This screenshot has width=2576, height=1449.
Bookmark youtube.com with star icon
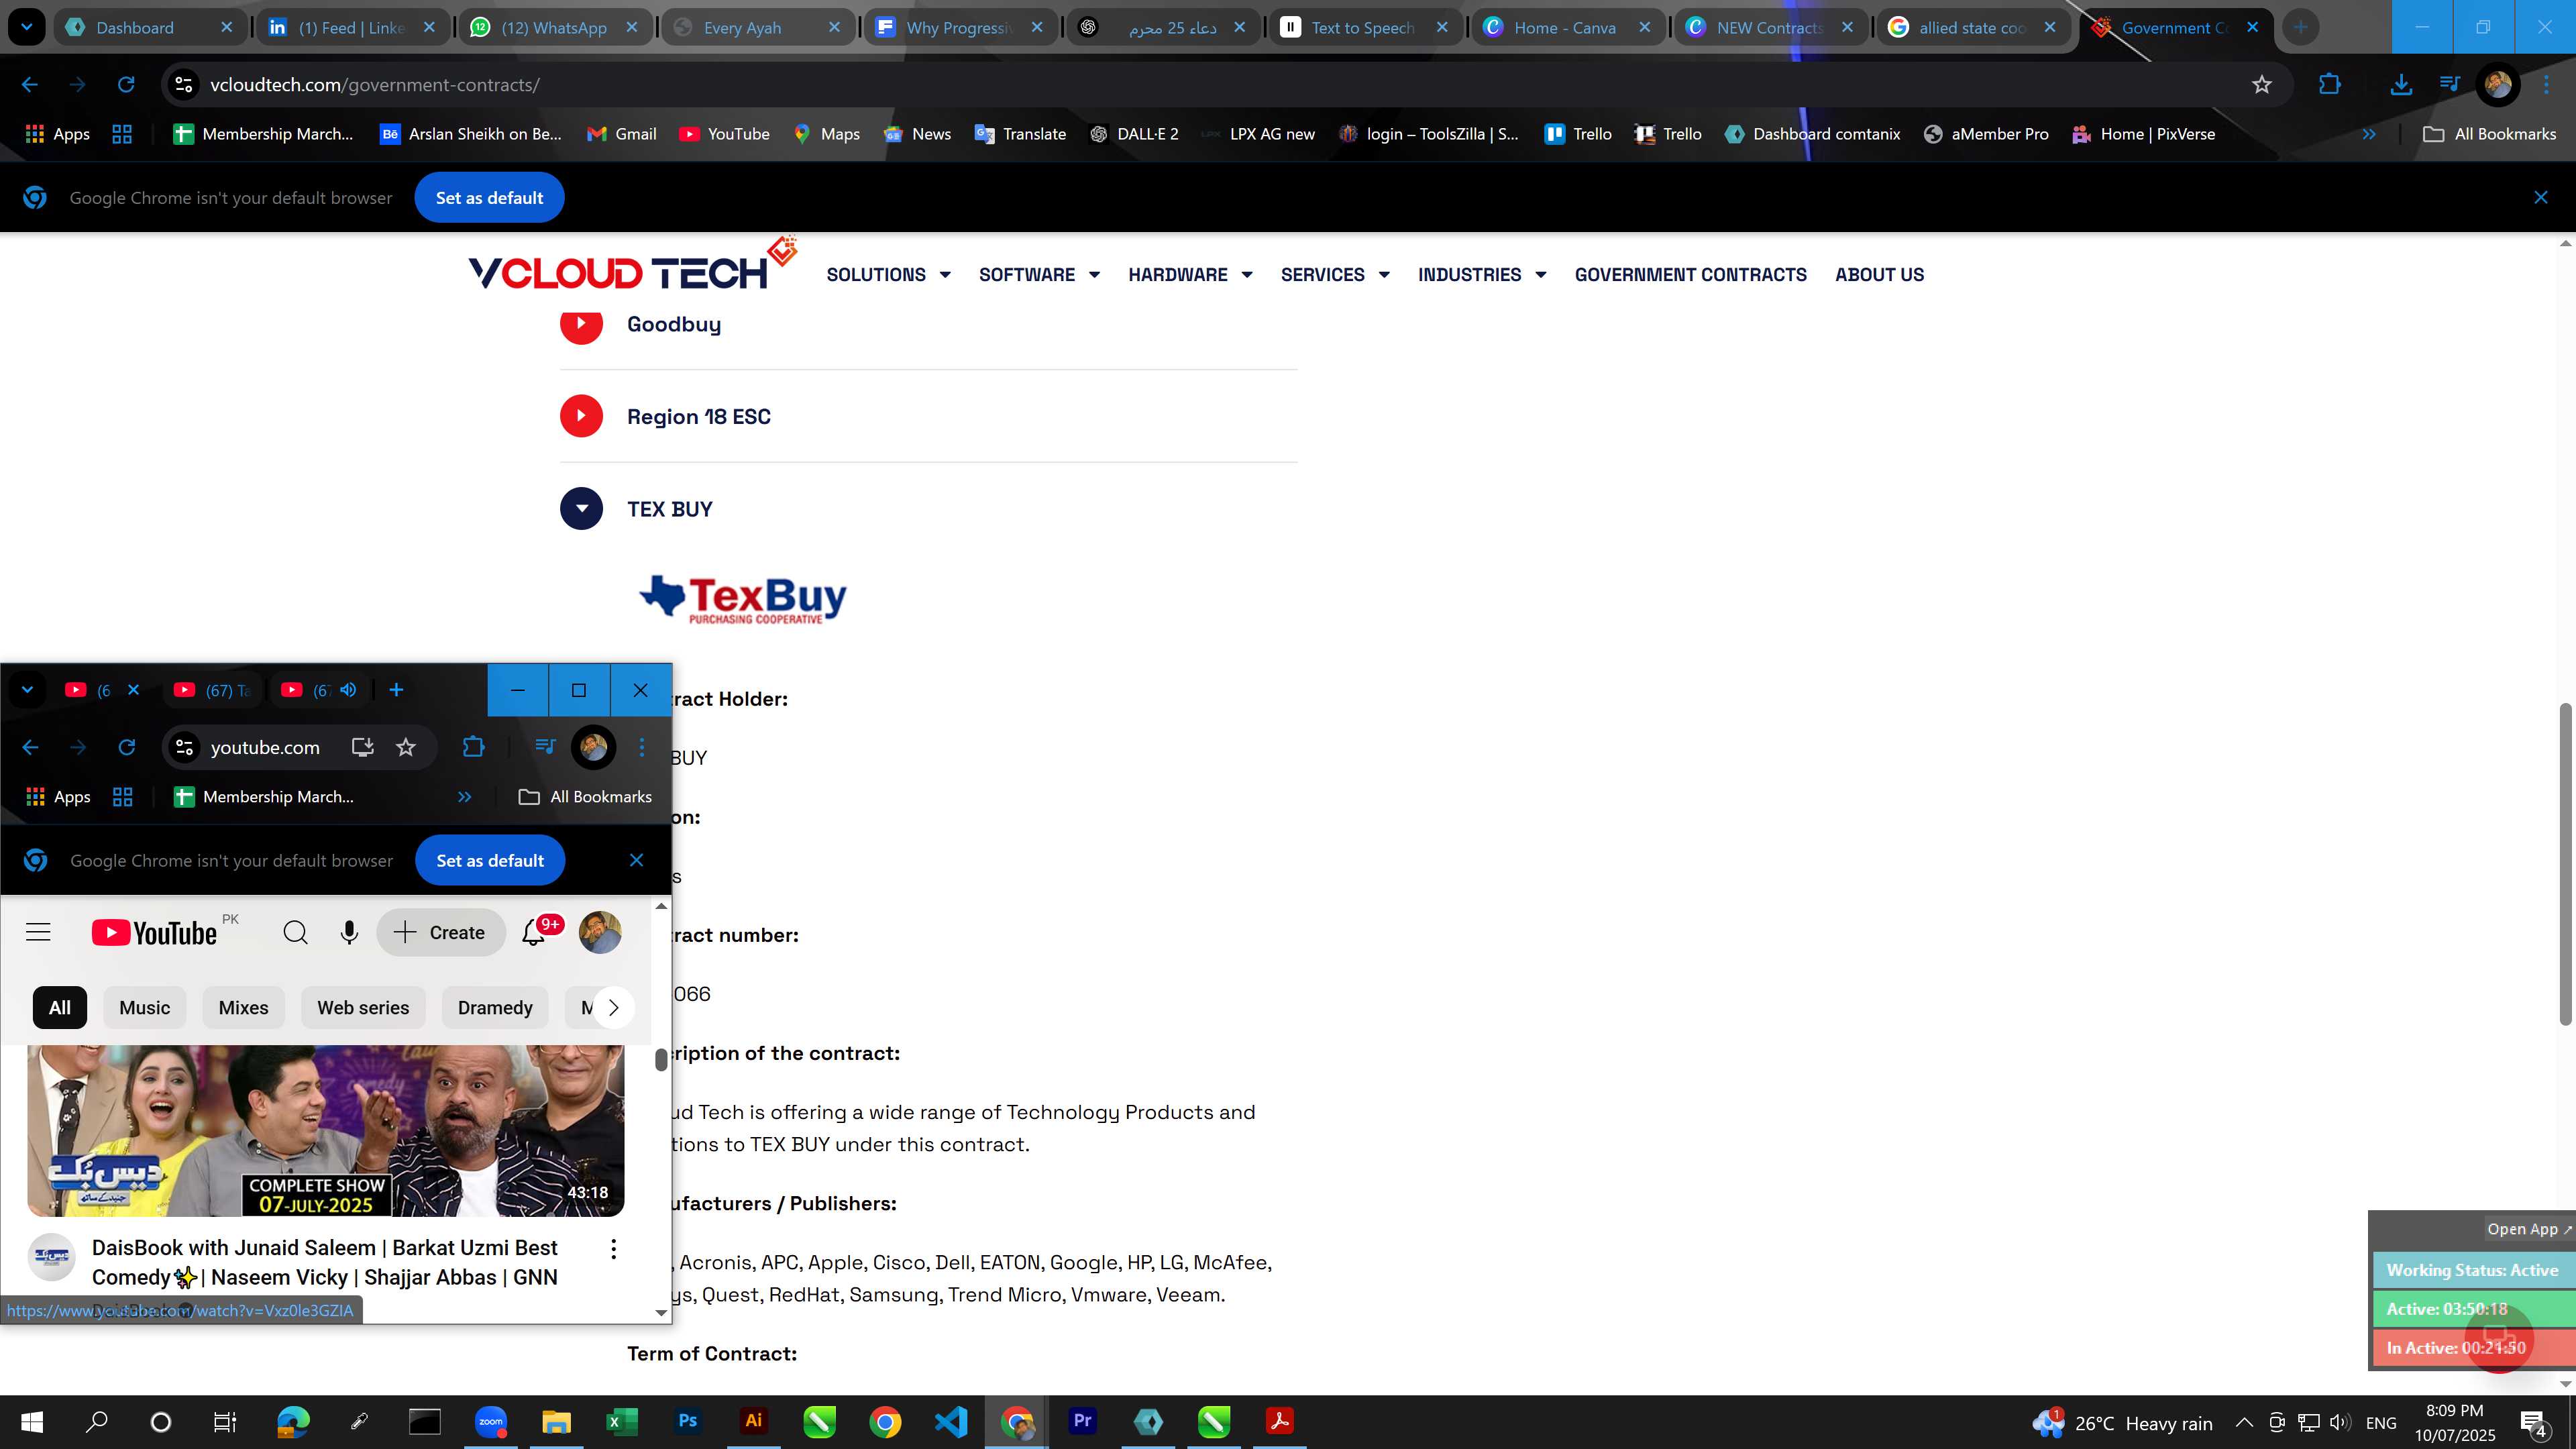tap(406, 747)
